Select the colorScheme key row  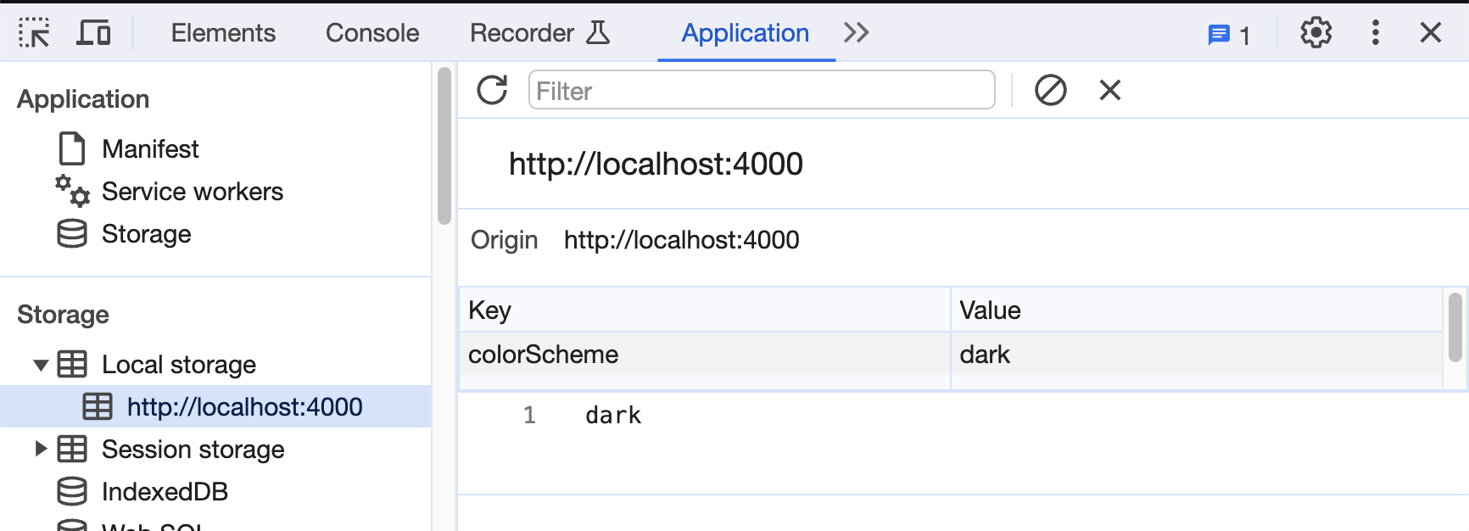point(543,355)
